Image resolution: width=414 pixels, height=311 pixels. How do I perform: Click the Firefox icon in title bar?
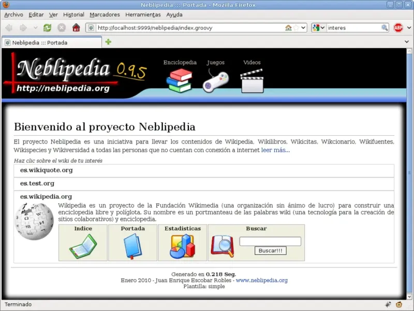(x=6, y=5)
